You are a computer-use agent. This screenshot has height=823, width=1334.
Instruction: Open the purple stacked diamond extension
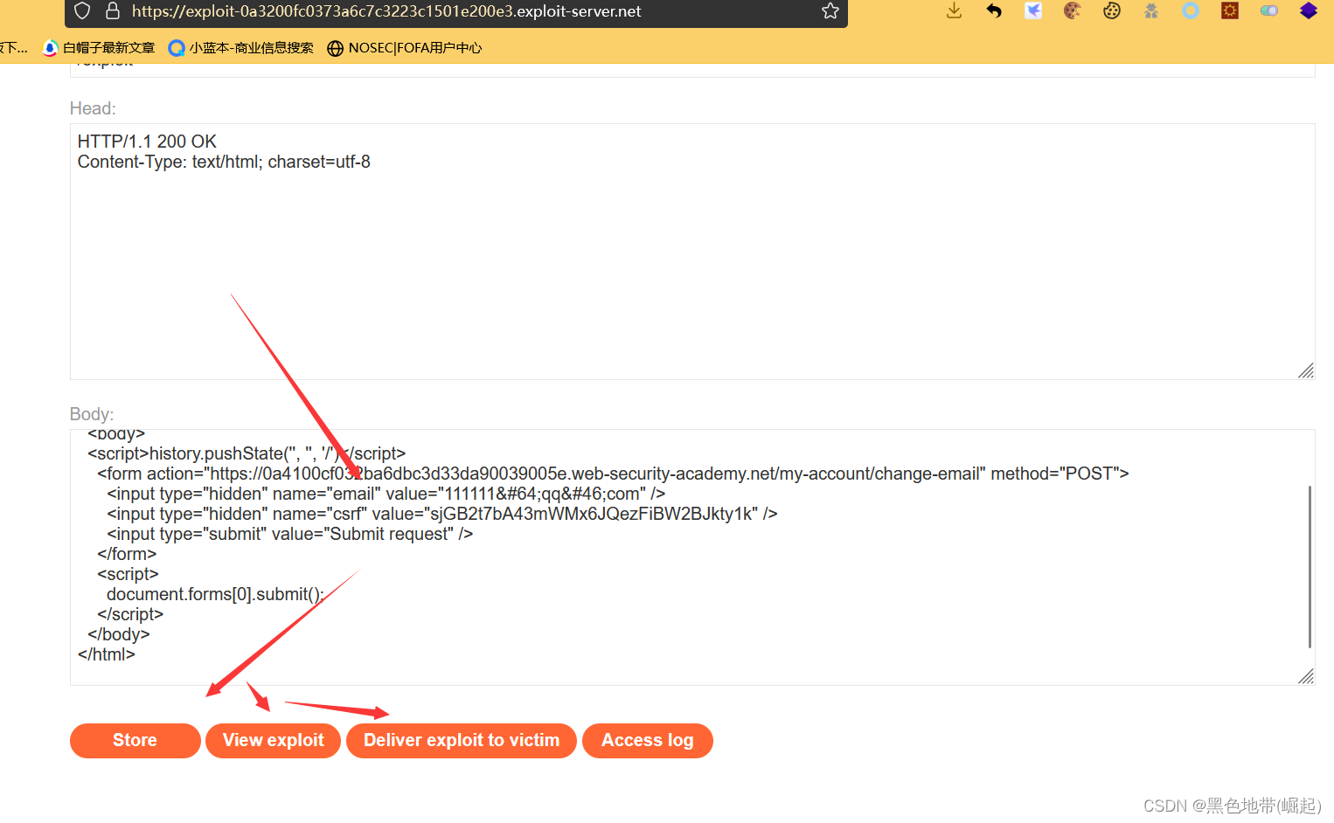pyautogui.click(x=1309, y=10)
